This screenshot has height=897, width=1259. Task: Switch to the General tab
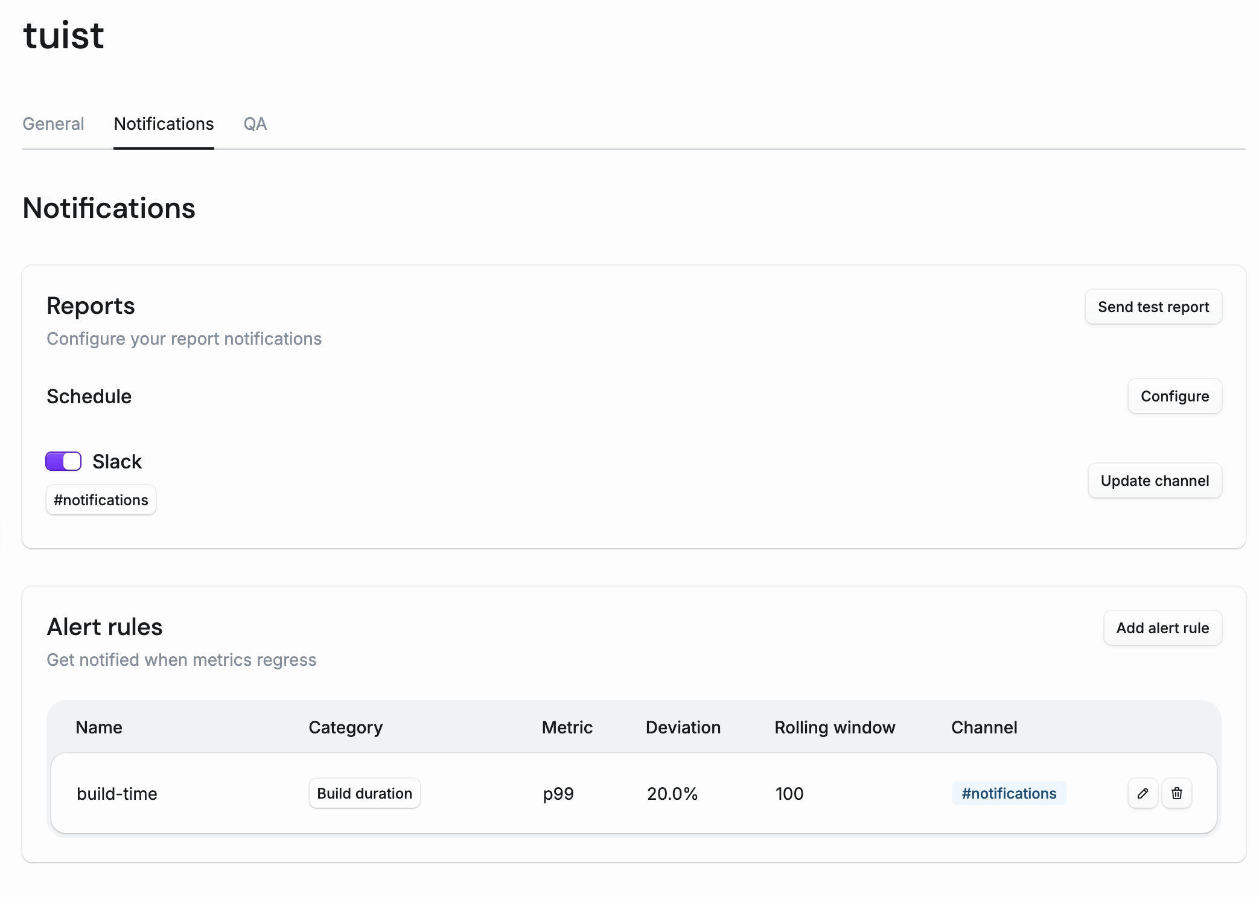click(x=53, y=124)
